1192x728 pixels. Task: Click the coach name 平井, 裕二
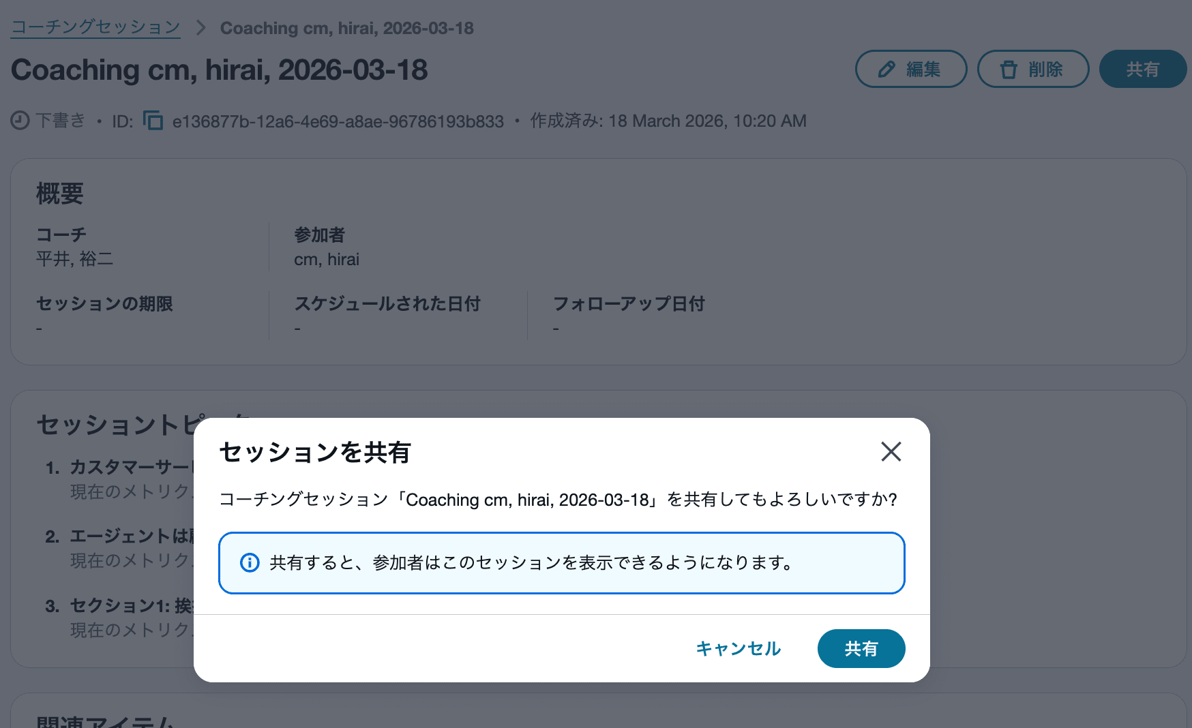click(76, 259)
